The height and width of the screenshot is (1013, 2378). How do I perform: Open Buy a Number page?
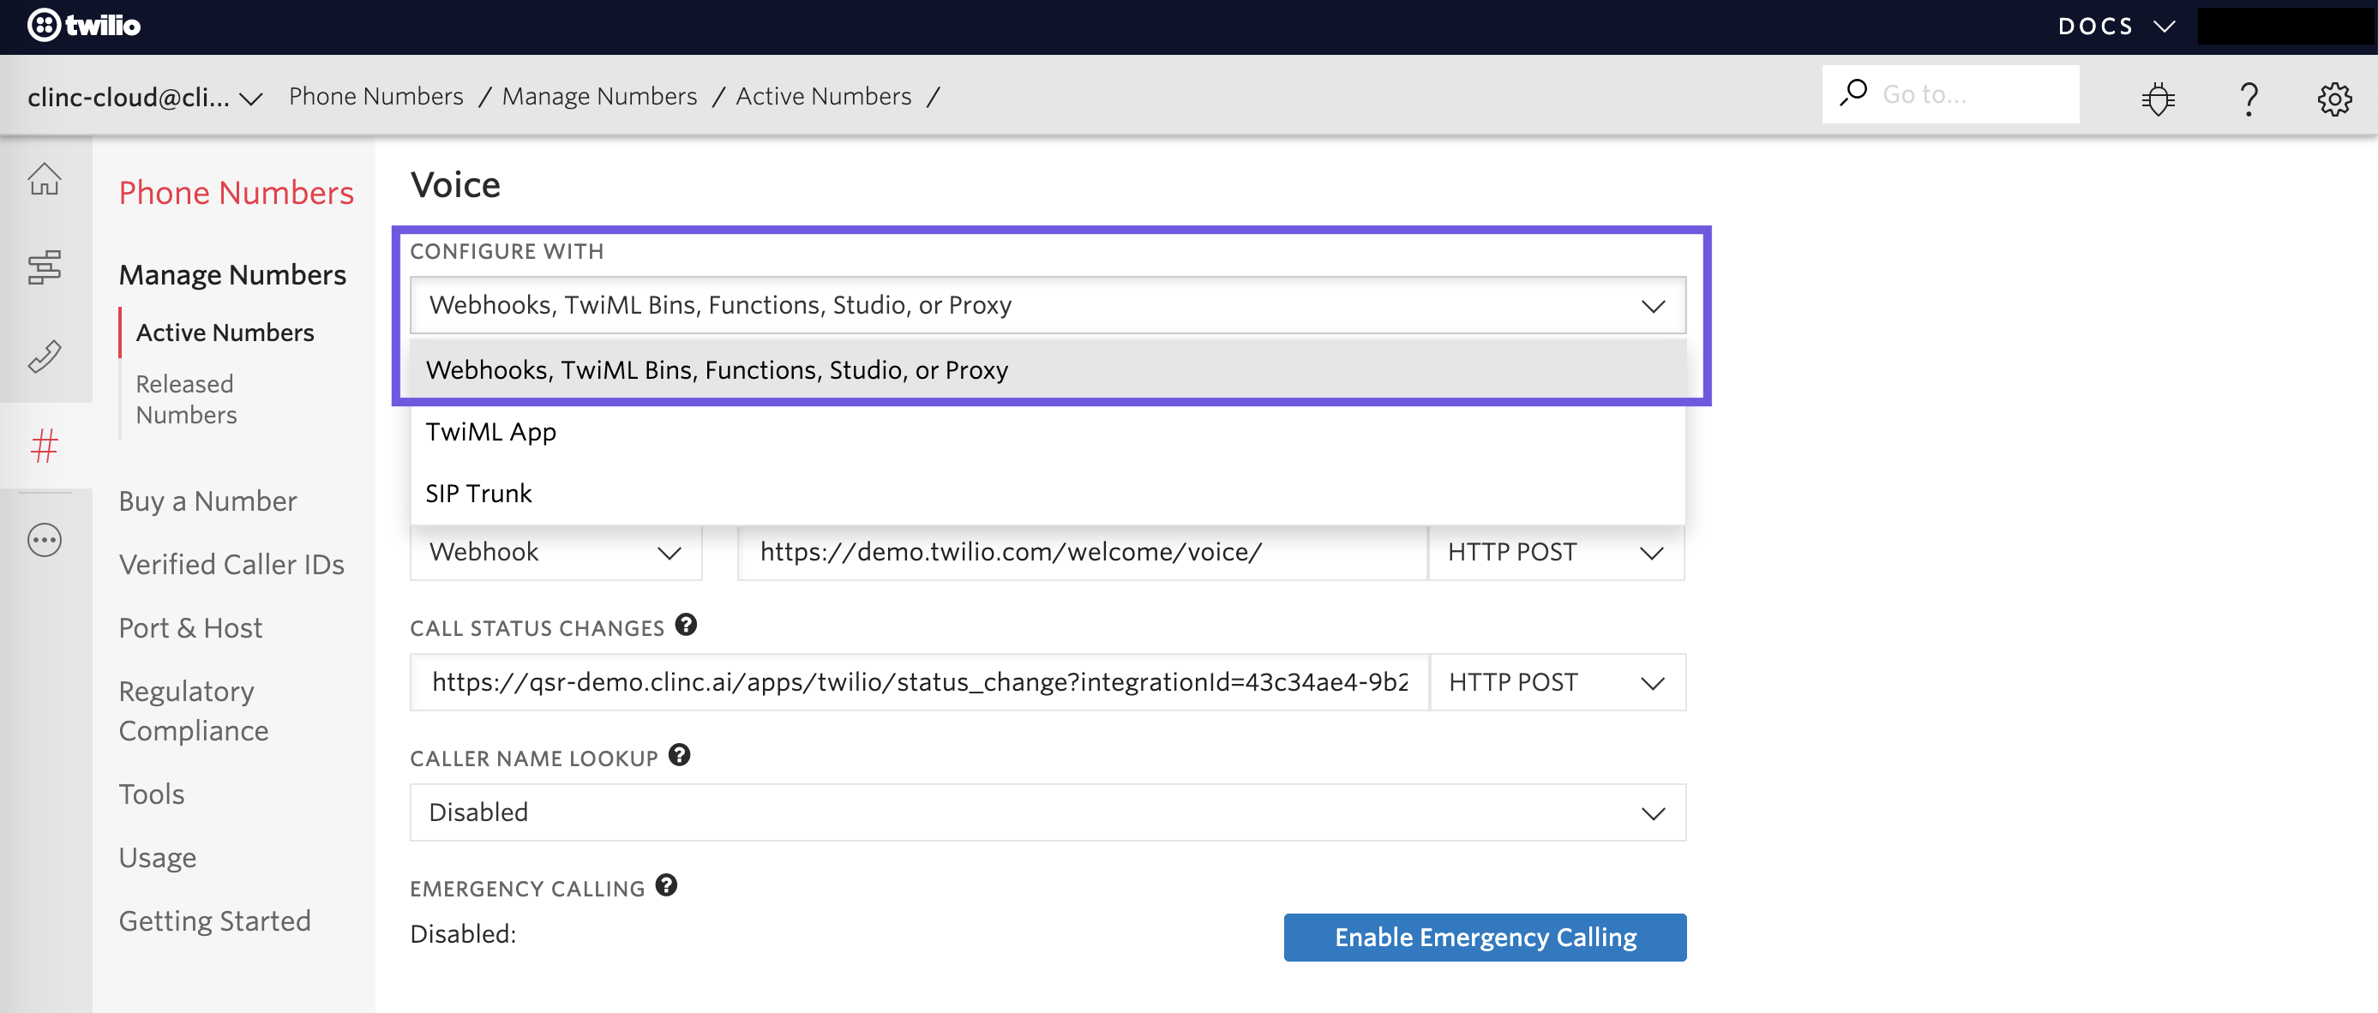coord(207,501)
